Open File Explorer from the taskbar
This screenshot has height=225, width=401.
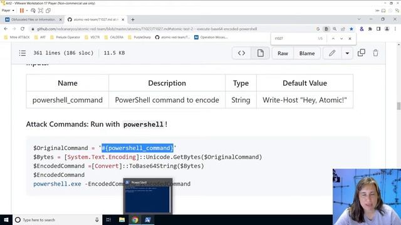point(122,219)
